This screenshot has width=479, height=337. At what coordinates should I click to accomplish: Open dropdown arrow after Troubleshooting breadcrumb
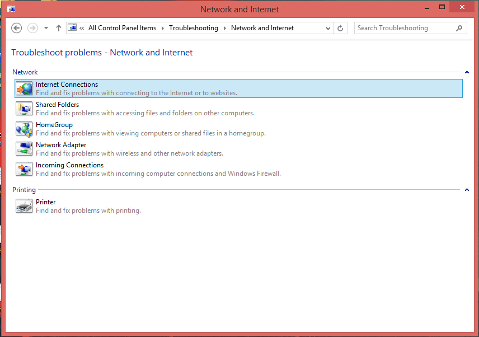tap(225, 28)
